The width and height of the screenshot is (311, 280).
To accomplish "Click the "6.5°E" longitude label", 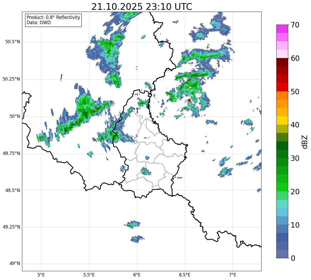I will click(x=185, y=275).
